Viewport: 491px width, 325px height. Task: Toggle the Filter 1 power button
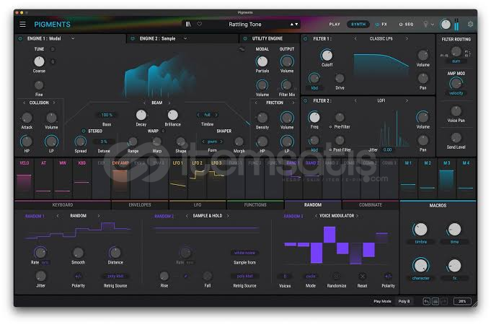coord(305,38)
